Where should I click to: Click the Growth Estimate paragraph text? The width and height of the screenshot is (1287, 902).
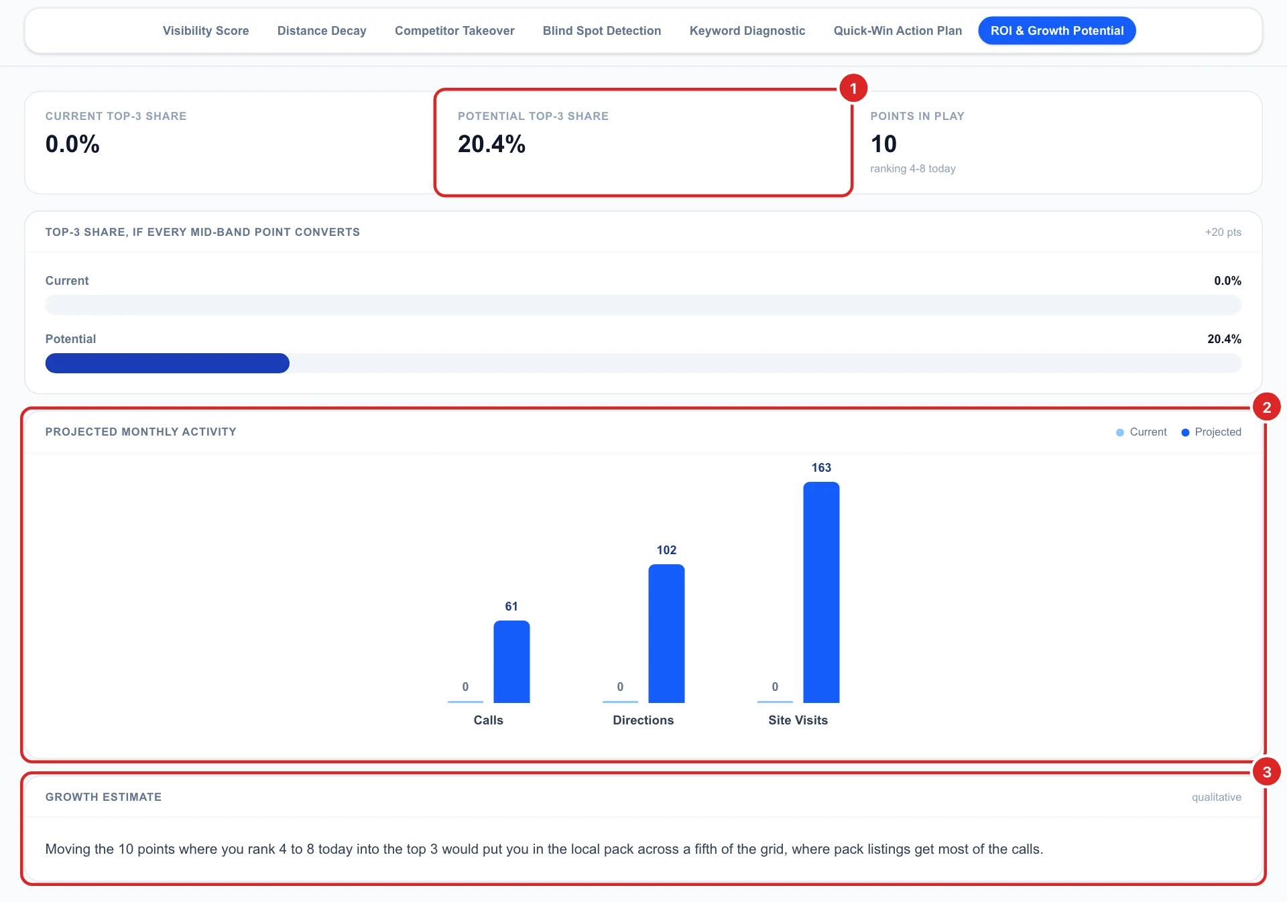click(544, 850)
